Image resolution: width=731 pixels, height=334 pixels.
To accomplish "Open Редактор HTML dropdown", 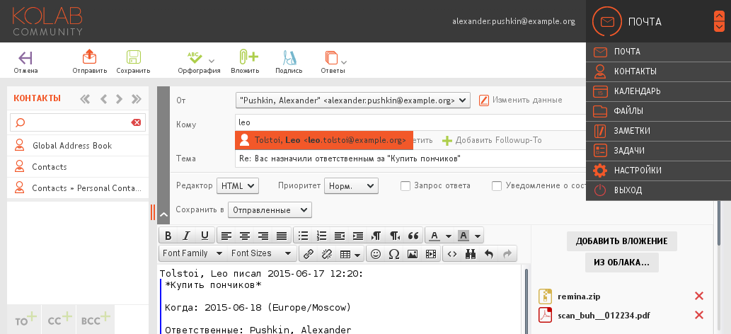I will pos(237,185).
